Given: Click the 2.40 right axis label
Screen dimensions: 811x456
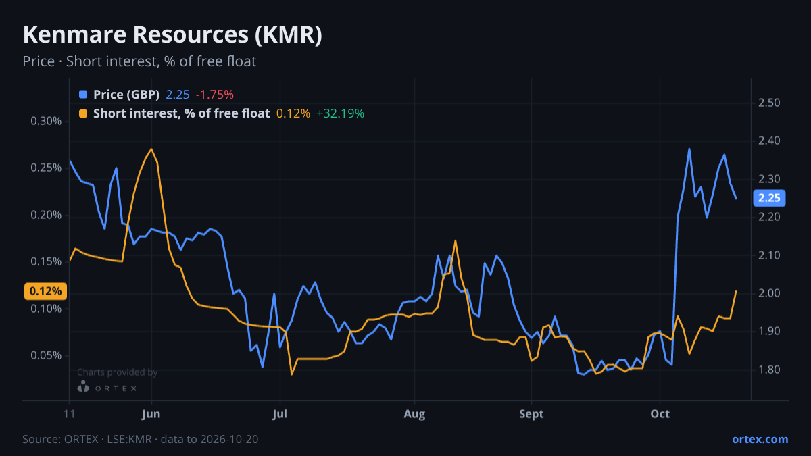Looking at the screenshot, I should coord(770,141).
